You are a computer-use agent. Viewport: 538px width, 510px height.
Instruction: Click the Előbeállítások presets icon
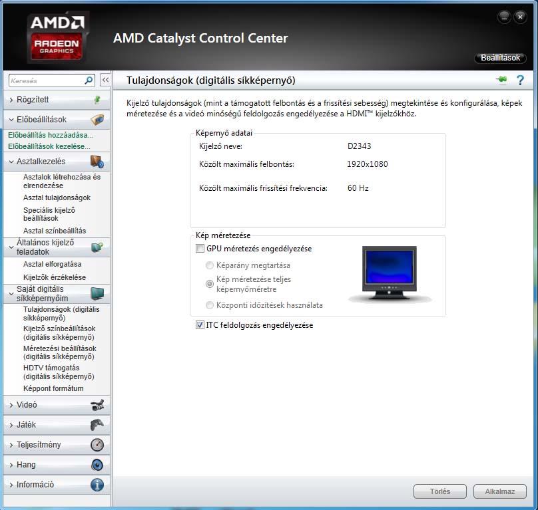click(97, 119)
